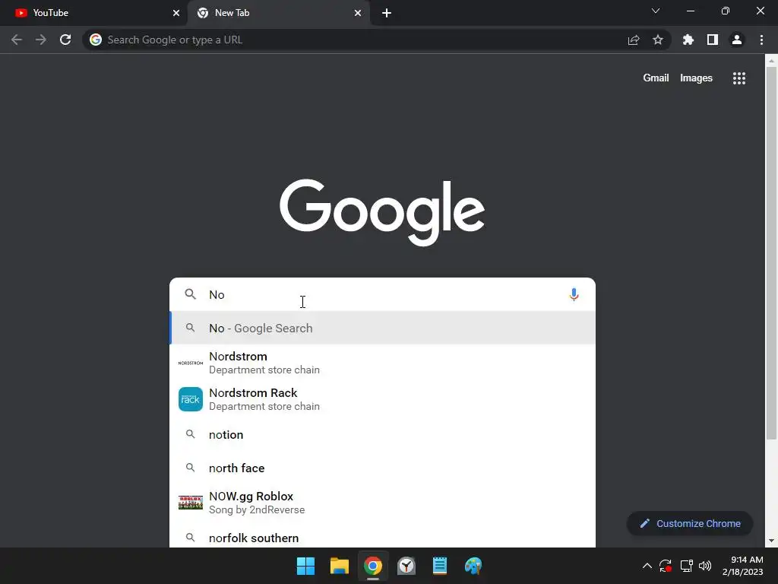Open the Google apps grid
The height and width of the screenshot is (584, 778).
739,78
